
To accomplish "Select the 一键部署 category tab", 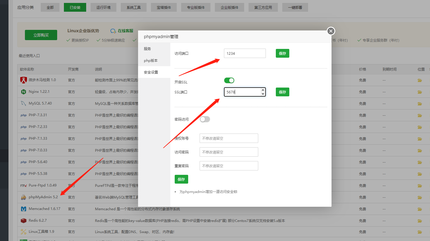I will [295, 7].
